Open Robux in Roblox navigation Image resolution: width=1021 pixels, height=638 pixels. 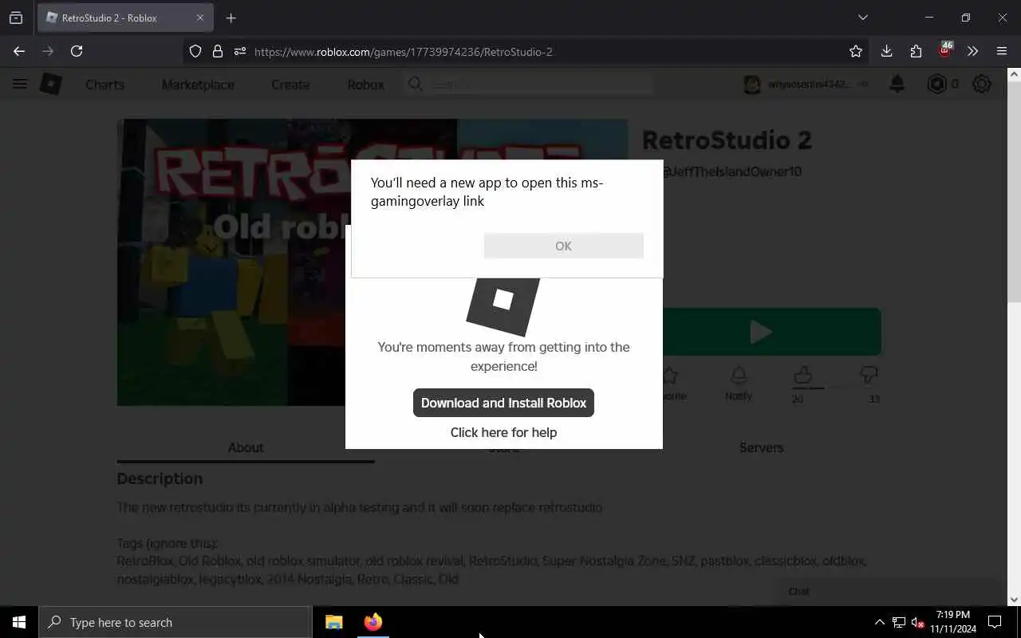[x=365, y=85]
